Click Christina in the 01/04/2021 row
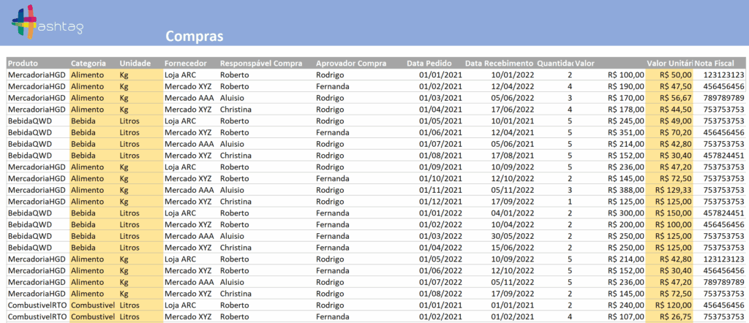749x323 pixels. tap(236, 110)
